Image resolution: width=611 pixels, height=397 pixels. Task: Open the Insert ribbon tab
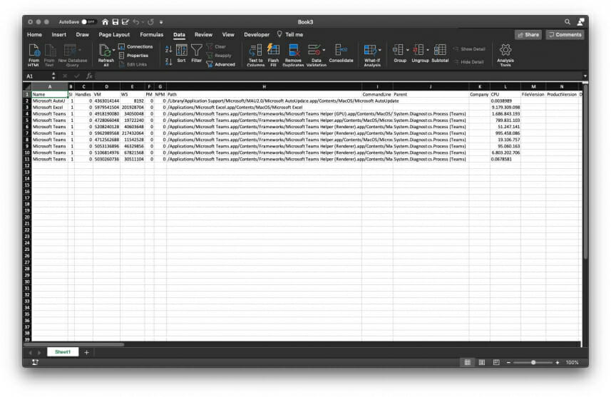(x=59, y=35)
